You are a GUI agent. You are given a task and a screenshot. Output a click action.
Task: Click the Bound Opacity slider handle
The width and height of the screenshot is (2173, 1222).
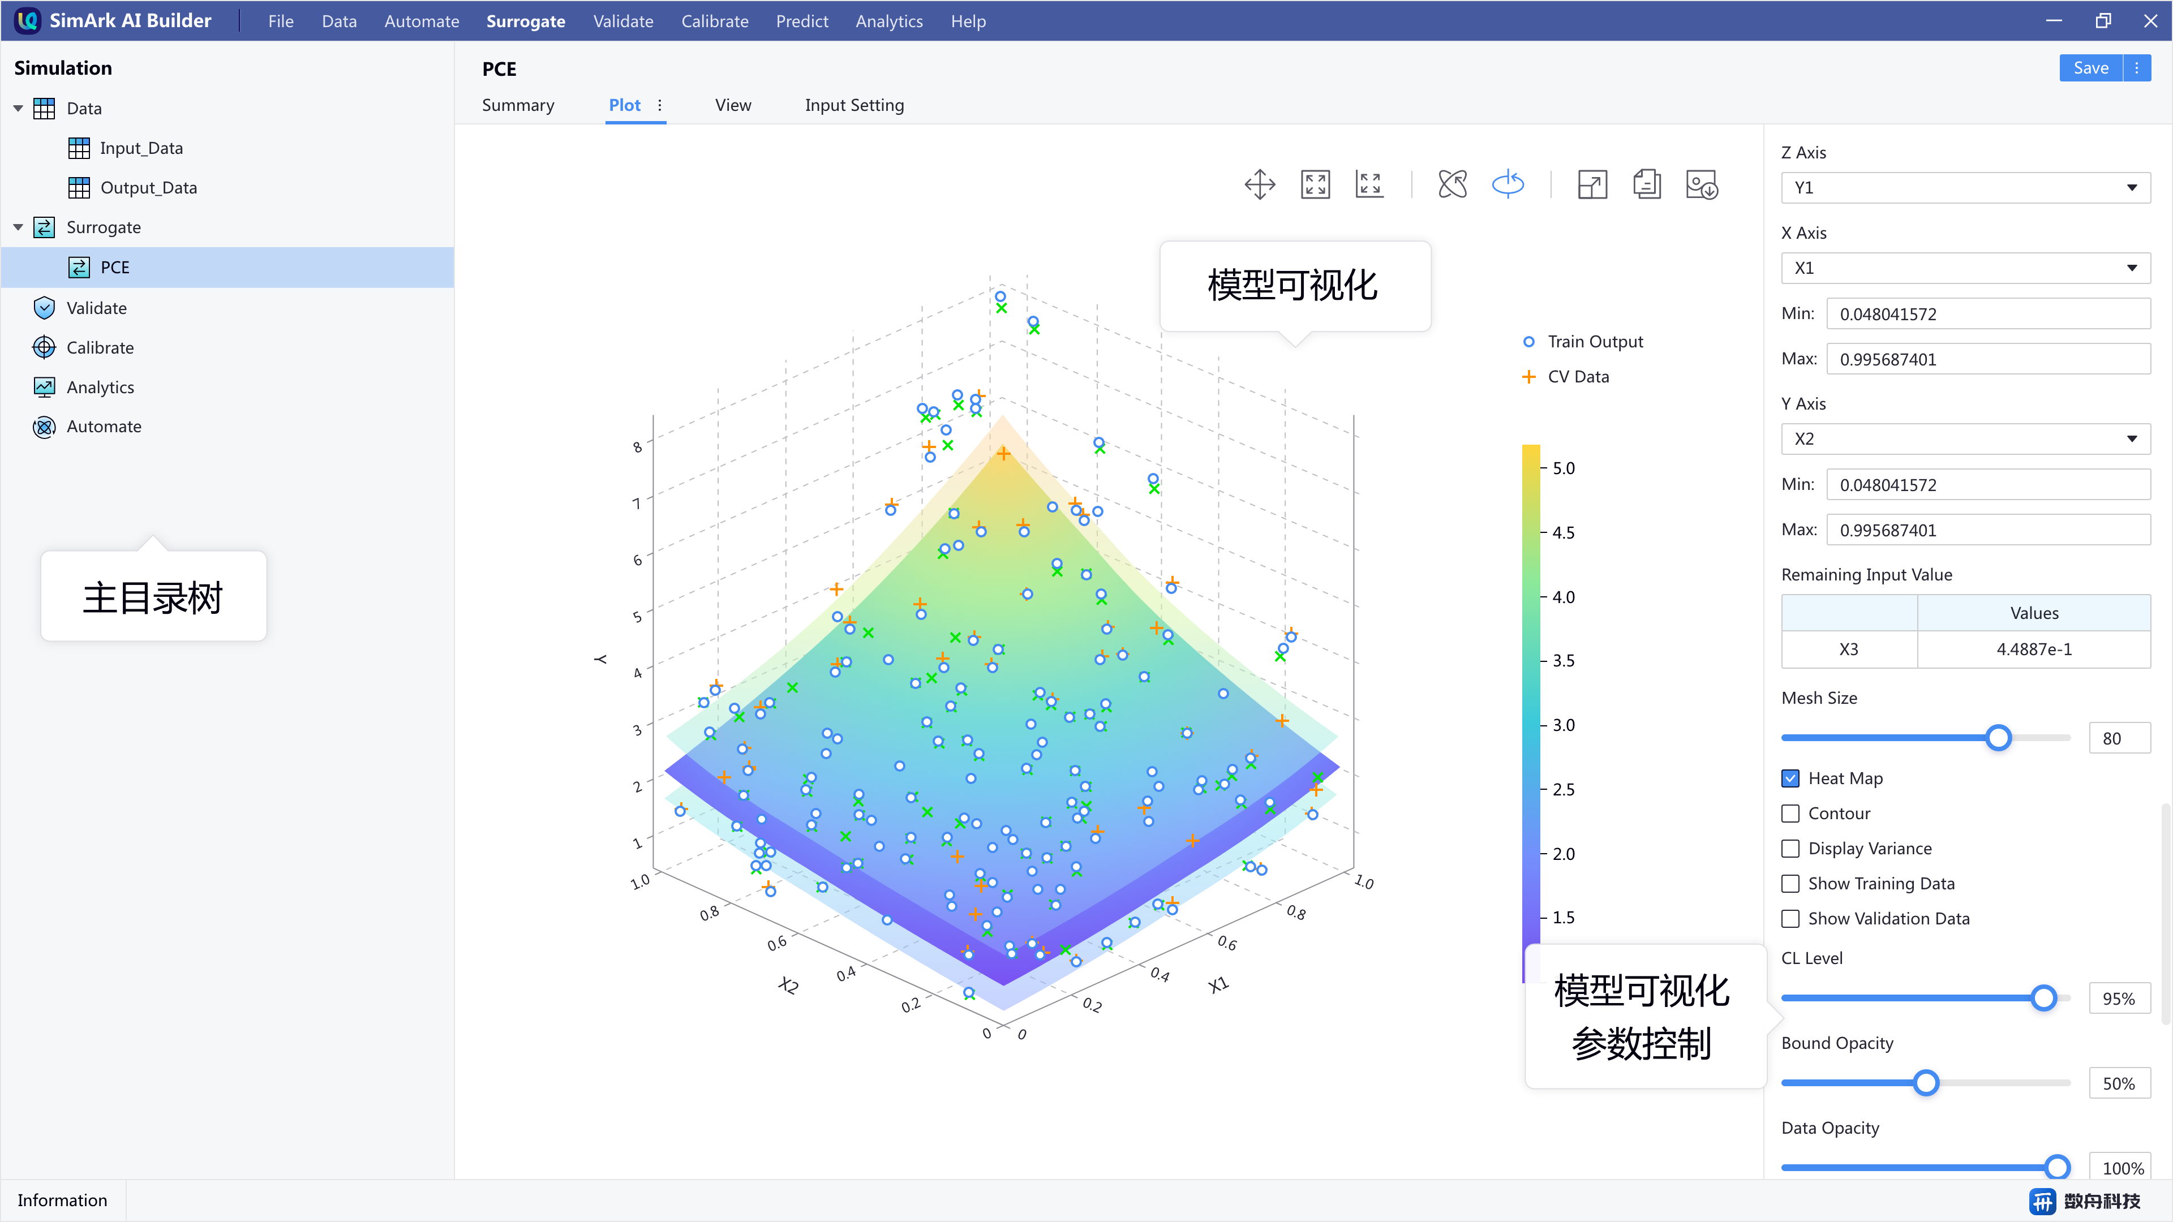tap(1926, 1083)
